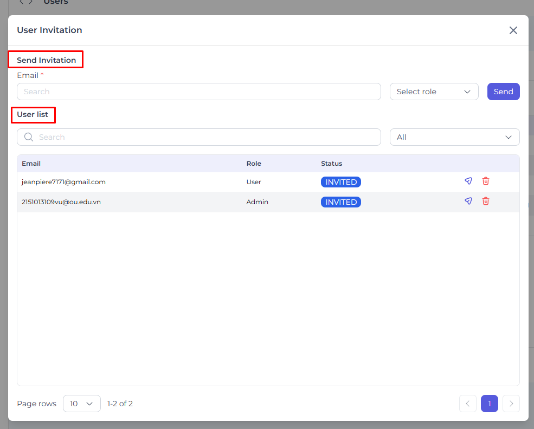This screenshot has width=534, height=429.
Task: Go to previous page of results
Action: coord(468,404)
